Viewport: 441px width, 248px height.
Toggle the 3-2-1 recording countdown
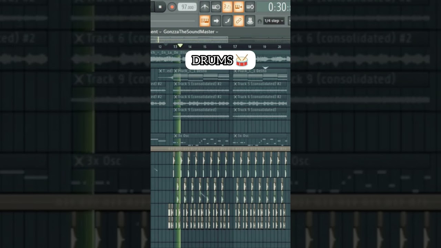click(x=227, y=7)
